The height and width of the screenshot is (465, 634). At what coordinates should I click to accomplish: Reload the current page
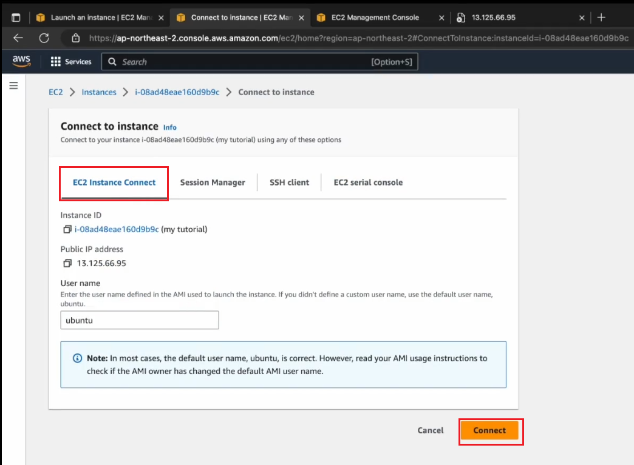click(x=44, y=38)
